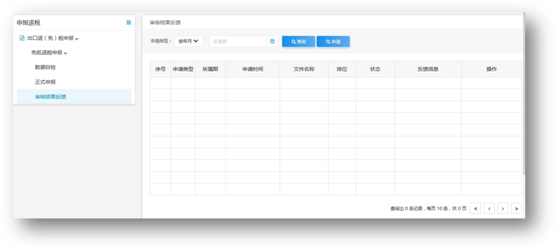The height and width of the screenshot is (248, 556).
Task: Open 审核结果反馈 in the sidebar
Action: pyautogui.click(x=74, y=96)
